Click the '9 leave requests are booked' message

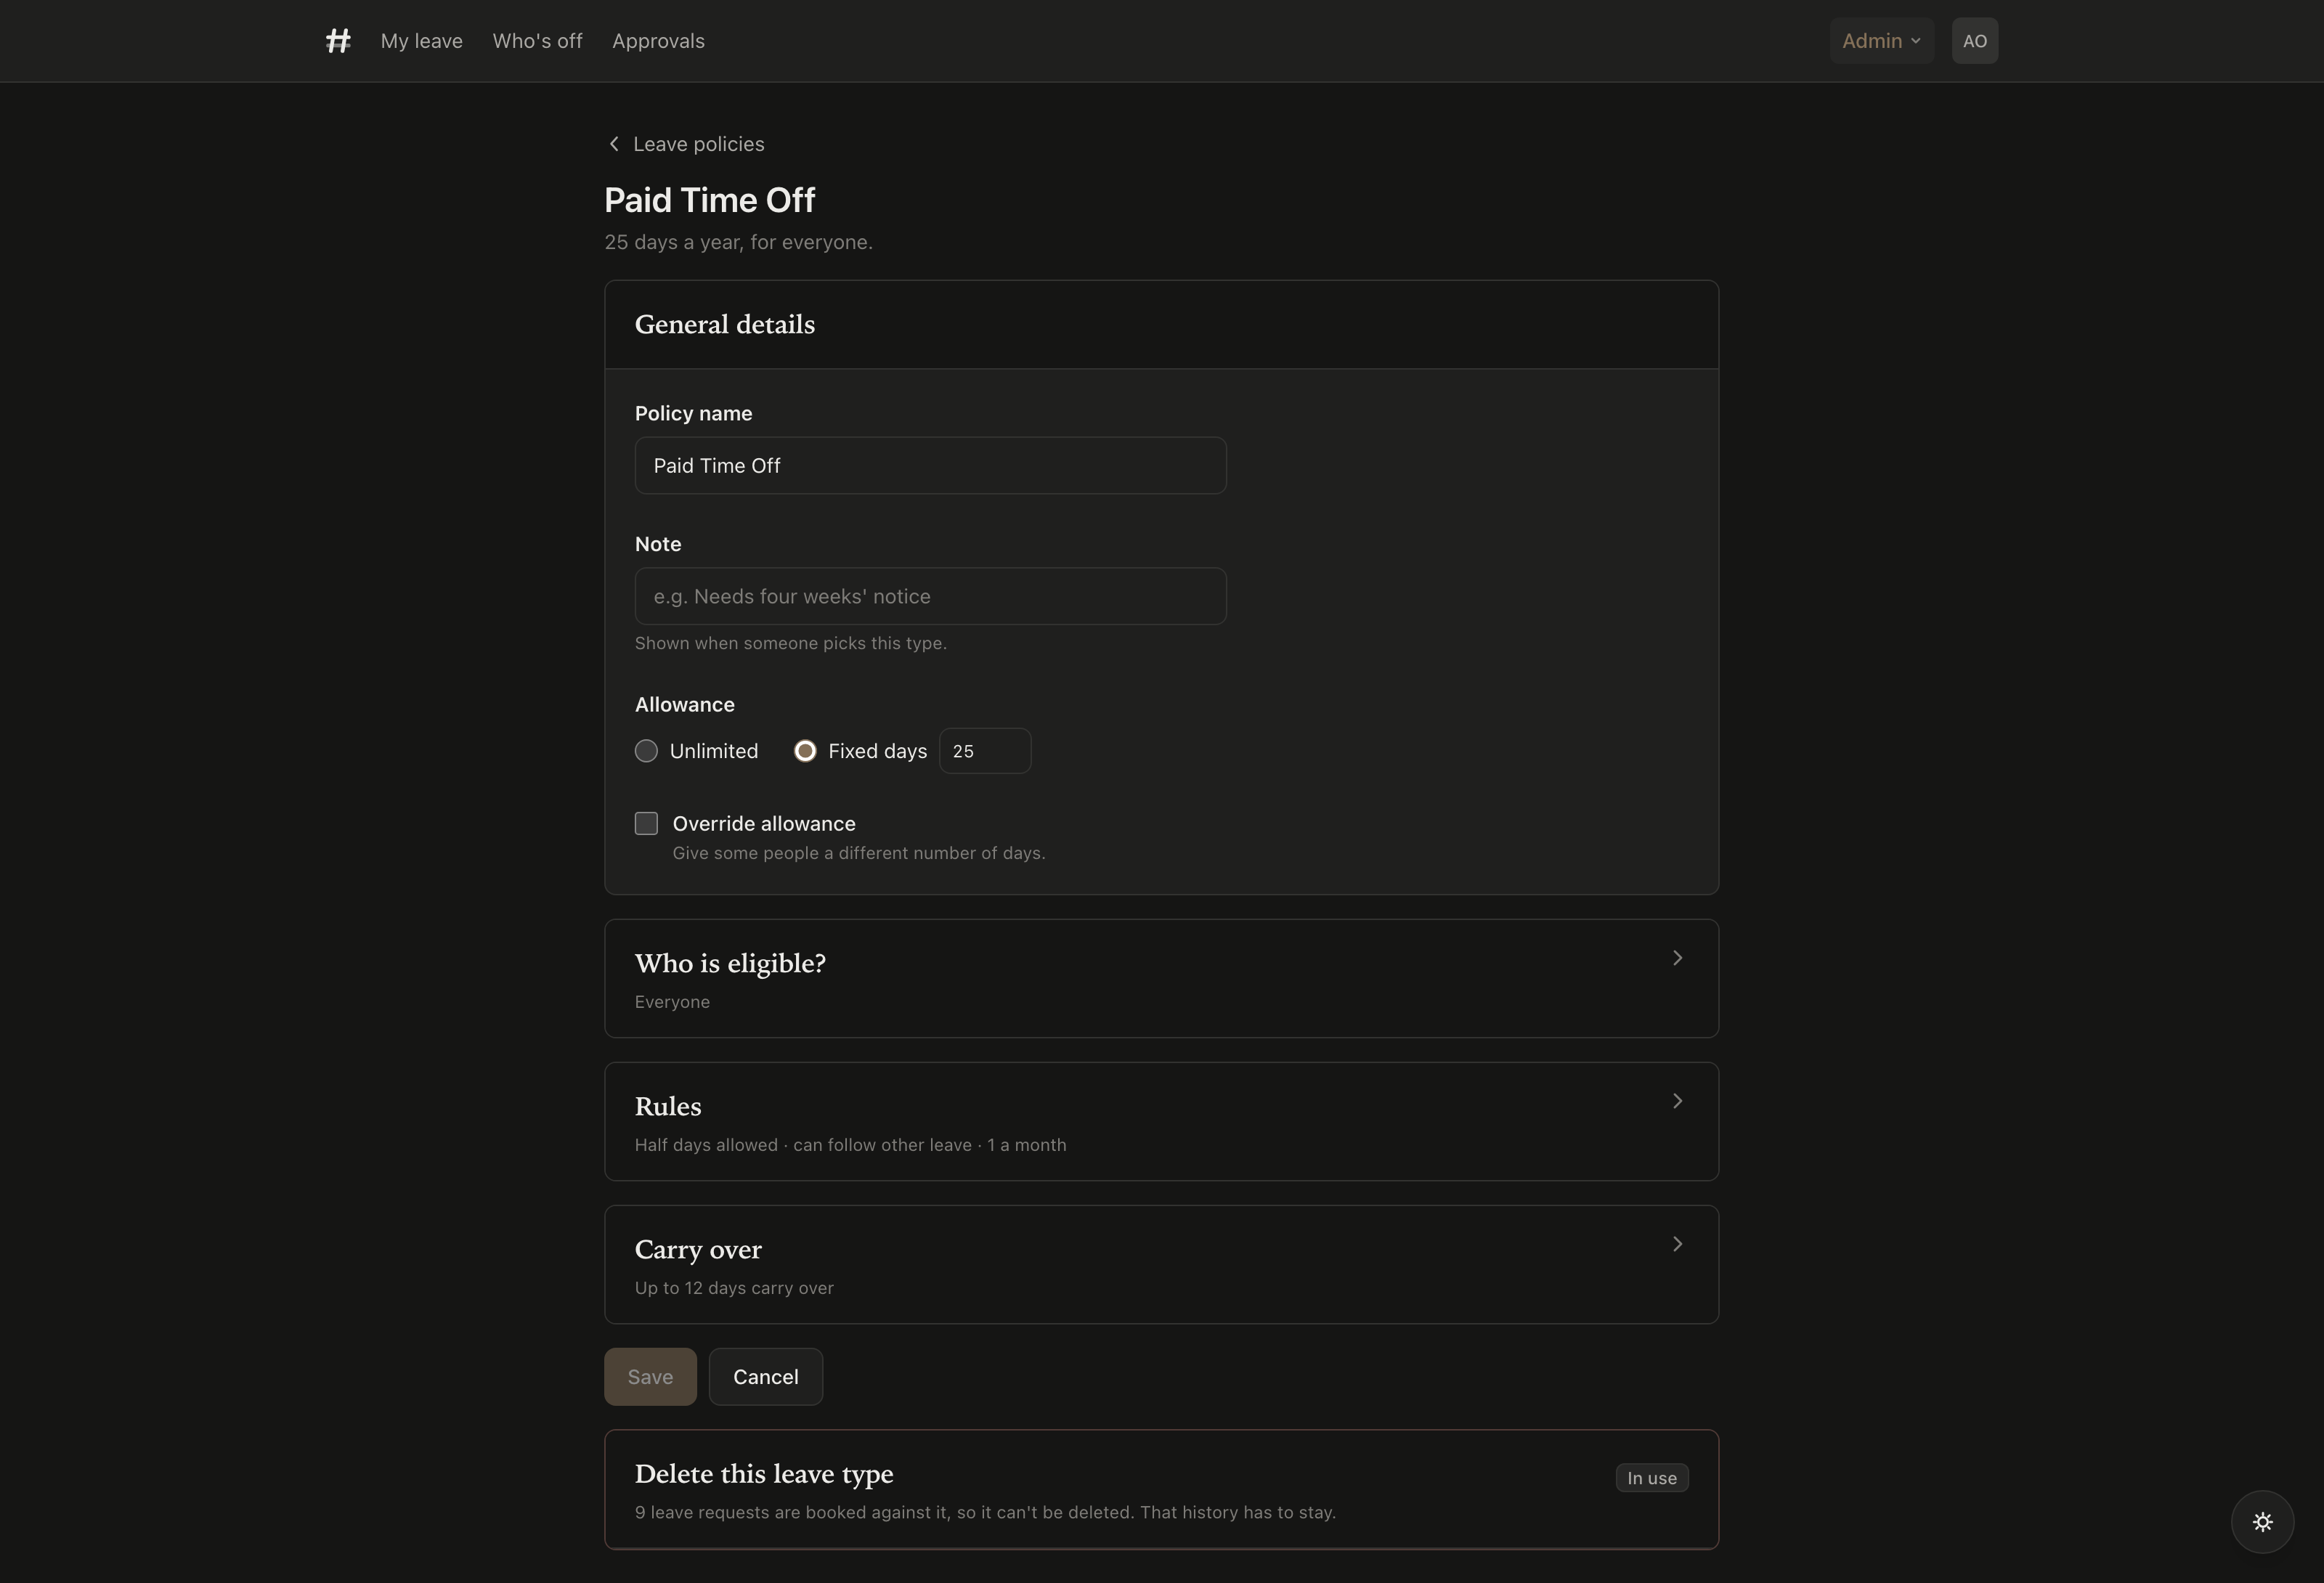(985, 1512)
